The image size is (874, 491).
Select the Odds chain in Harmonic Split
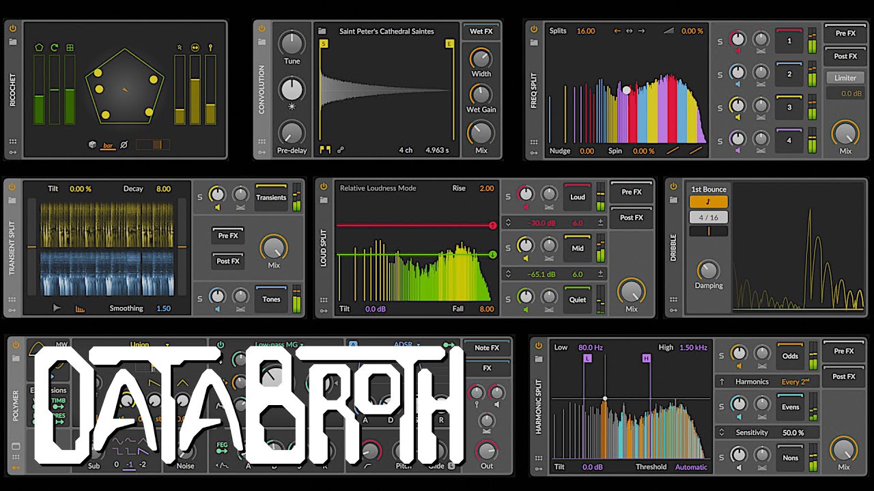coord(790,355)
